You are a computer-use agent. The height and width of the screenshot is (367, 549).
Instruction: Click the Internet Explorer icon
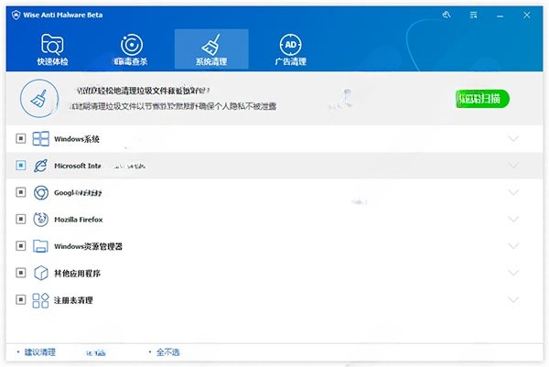click(40, 166)
